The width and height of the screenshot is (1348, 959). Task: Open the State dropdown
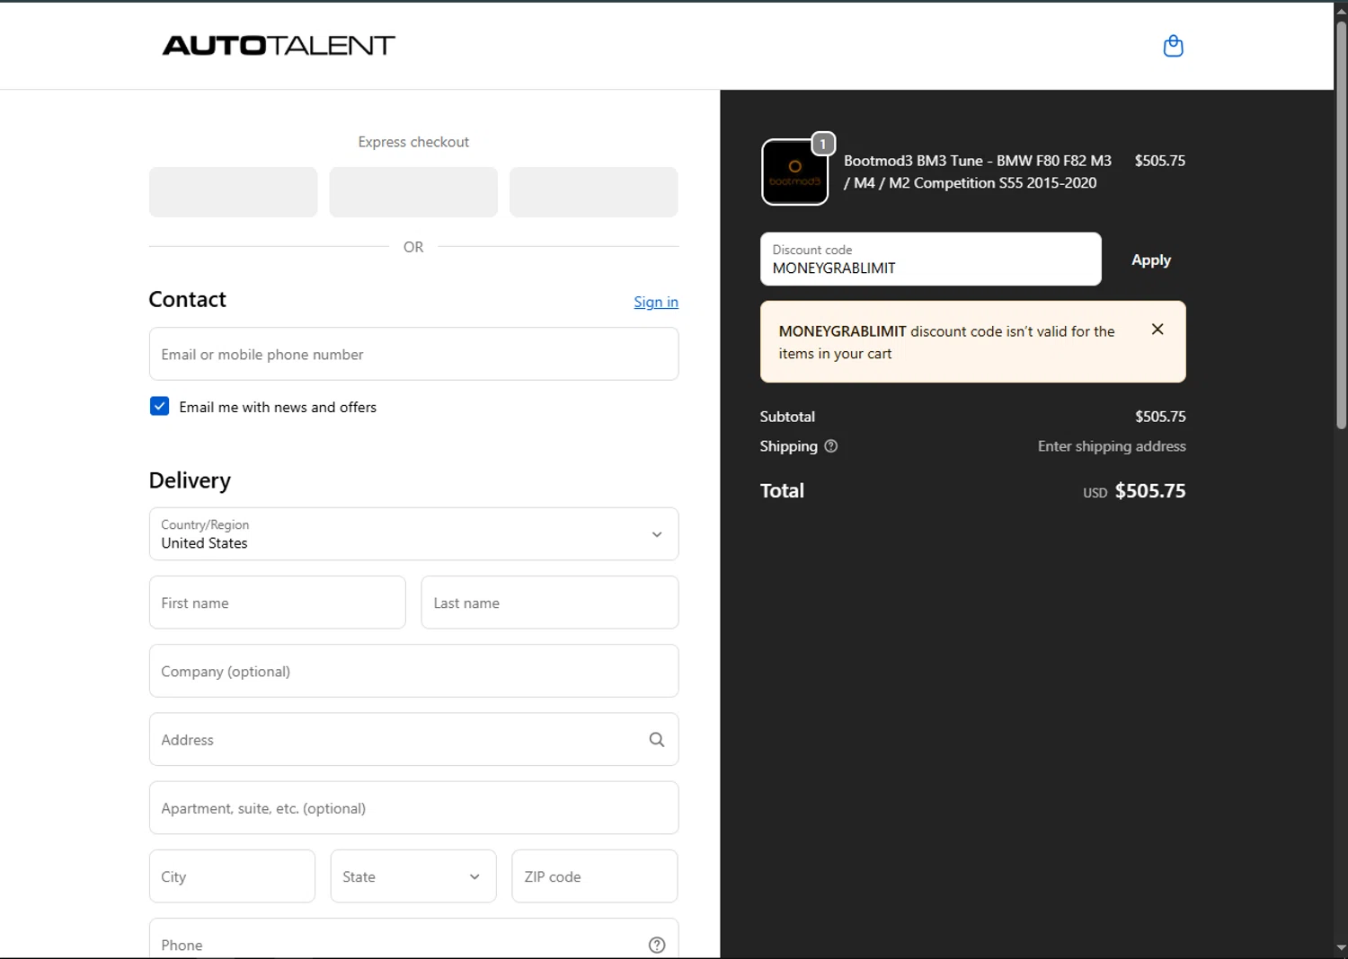(x=413, y=876)
